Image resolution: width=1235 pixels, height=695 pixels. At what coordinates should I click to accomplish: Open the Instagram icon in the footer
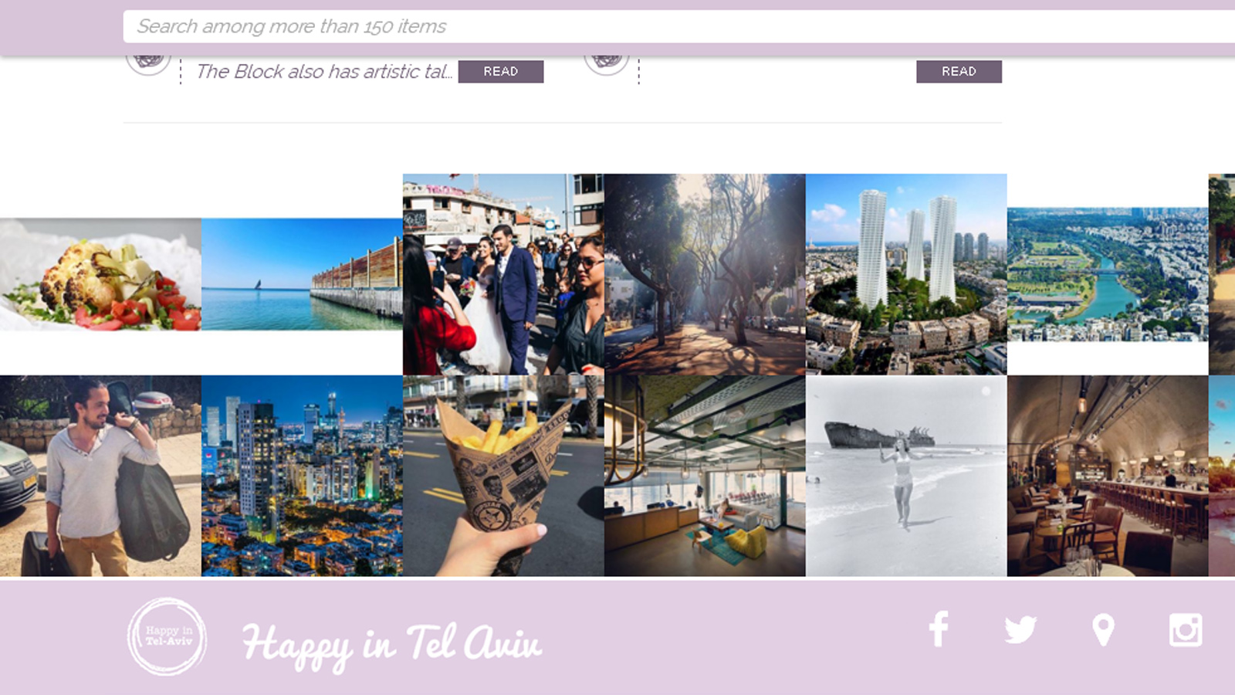click(x=1186, y=630)
